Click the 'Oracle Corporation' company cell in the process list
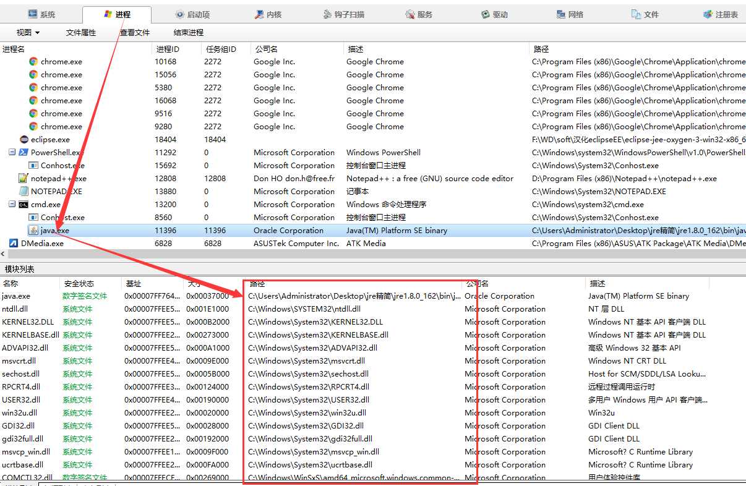This screenshot has width=746, height=486. pos(288,231)
